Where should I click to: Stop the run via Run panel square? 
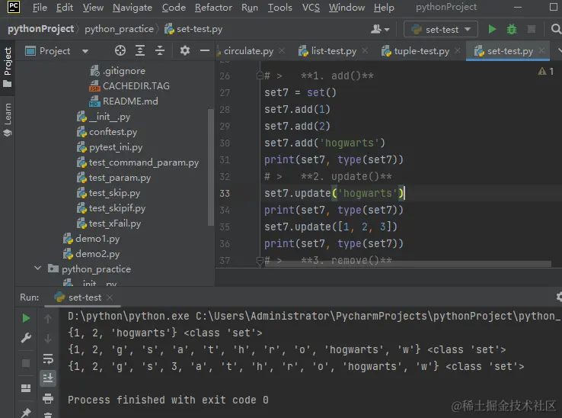tap(26, 363)
